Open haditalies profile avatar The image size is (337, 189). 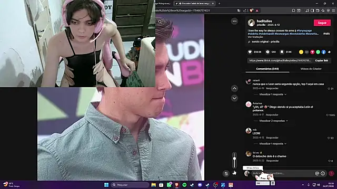point(251,23)
